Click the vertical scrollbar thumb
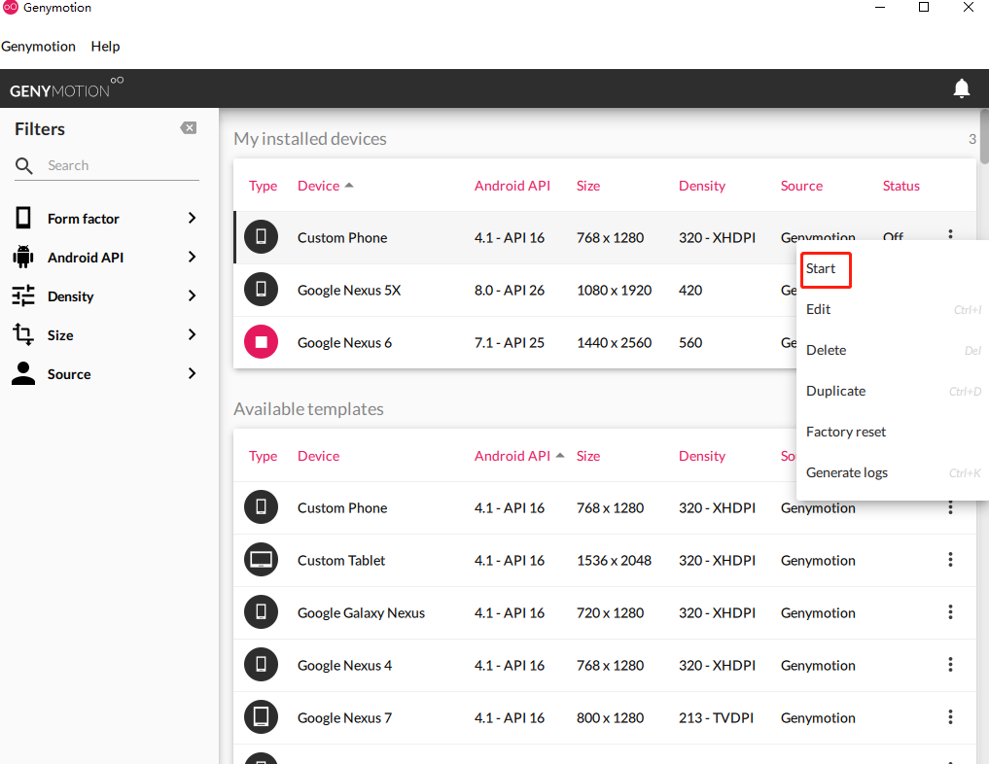Viewport: 989px width, 764px height. 984,137
